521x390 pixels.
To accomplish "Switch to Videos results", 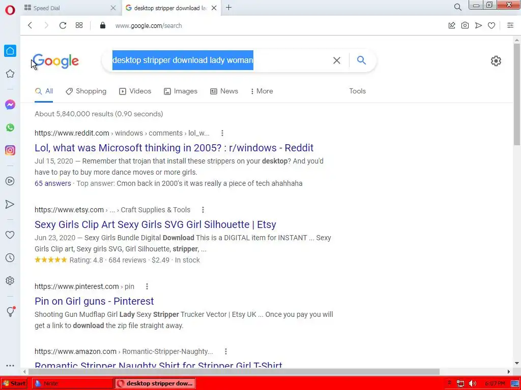I will tap(135, 91).
